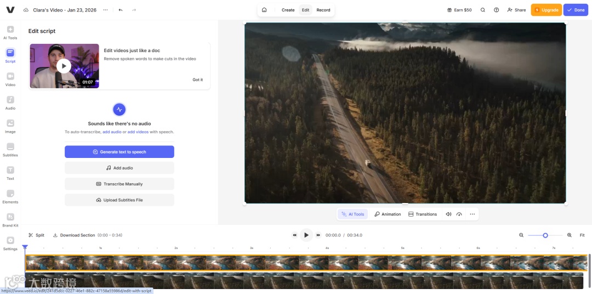
Task: Click the timeline vertical scrollbar
Action: [x=589, y=270]
